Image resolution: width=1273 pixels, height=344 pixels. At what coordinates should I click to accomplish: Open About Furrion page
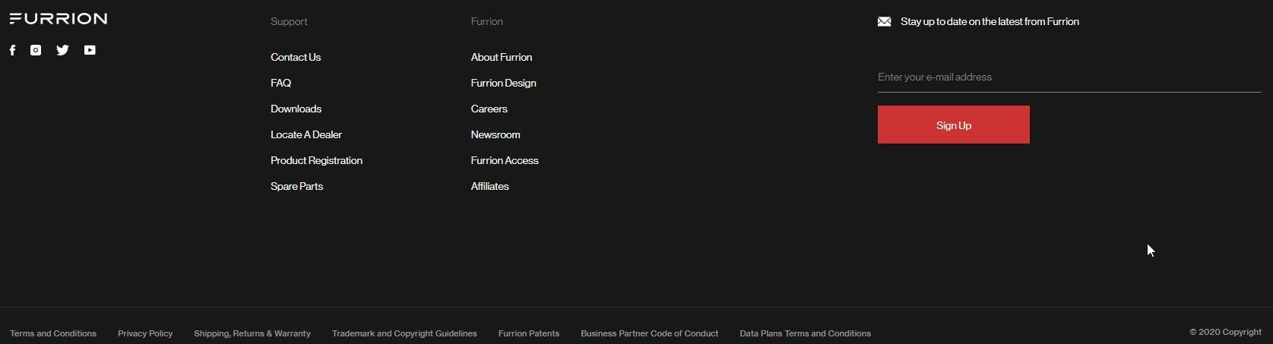502,57
